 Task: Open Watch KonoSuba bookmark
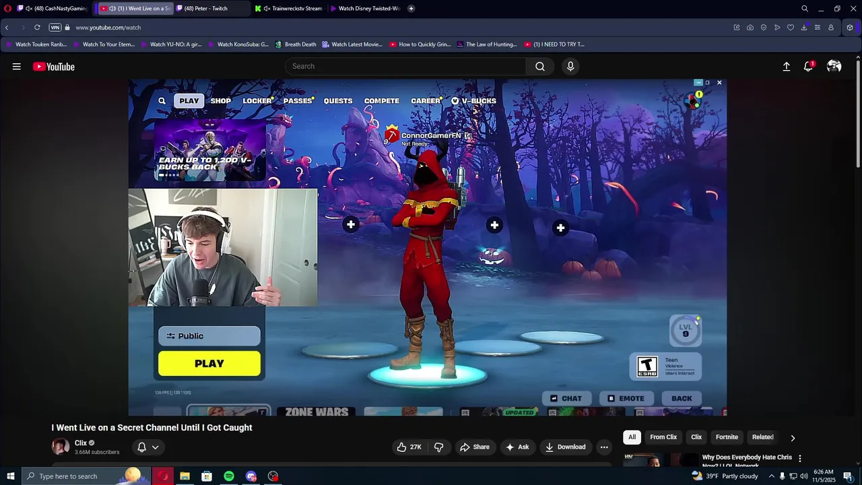coord(238,44)
